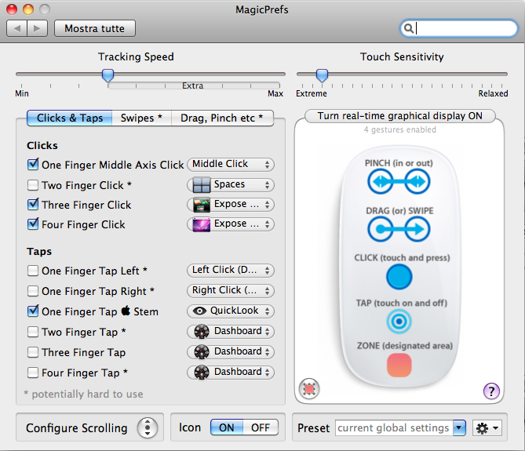Uncheck One Finger Middle Axis Click

(33, 164)
